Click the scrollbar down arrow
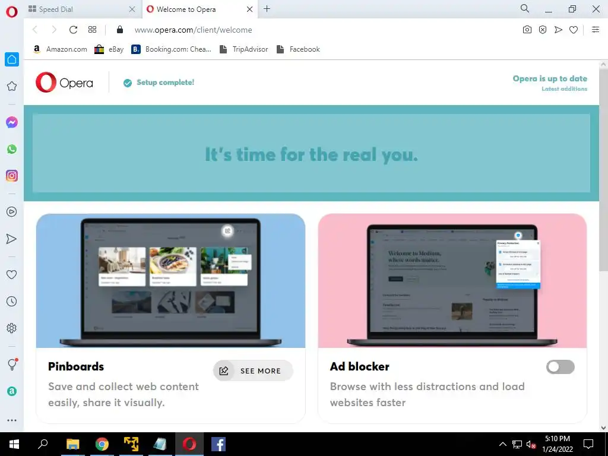This screenshot has width=608, height=456. [603, 428]
